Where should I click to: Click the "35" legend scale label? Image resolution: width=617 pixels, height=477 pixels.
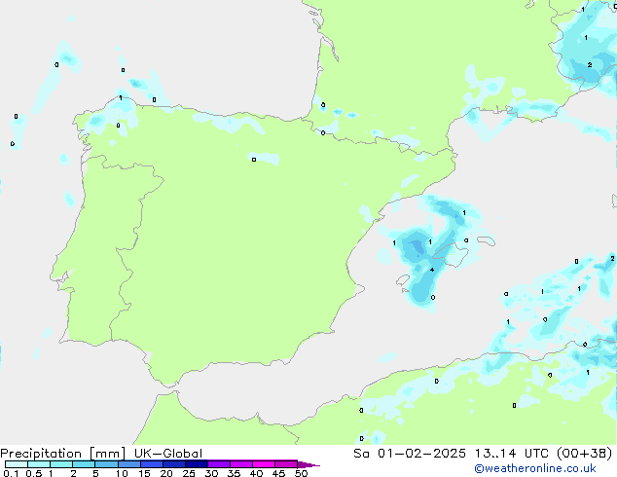point(234,473)
